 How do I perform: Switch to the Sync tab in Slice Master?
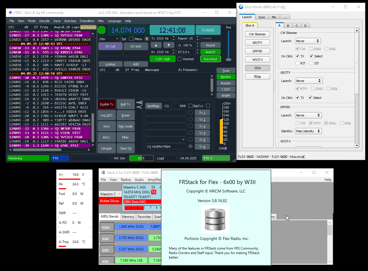[262, 17]
